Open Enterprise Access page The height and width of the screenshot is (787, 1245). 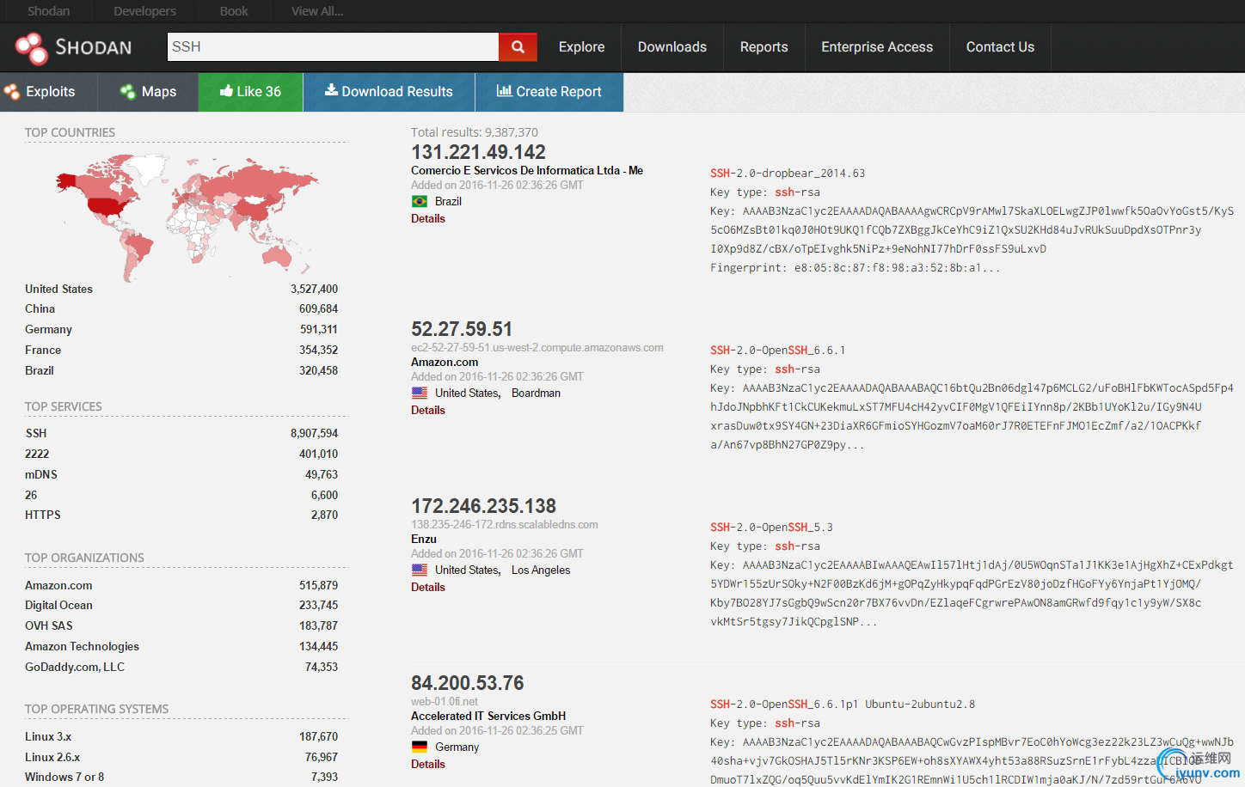[x=877, y=47]
